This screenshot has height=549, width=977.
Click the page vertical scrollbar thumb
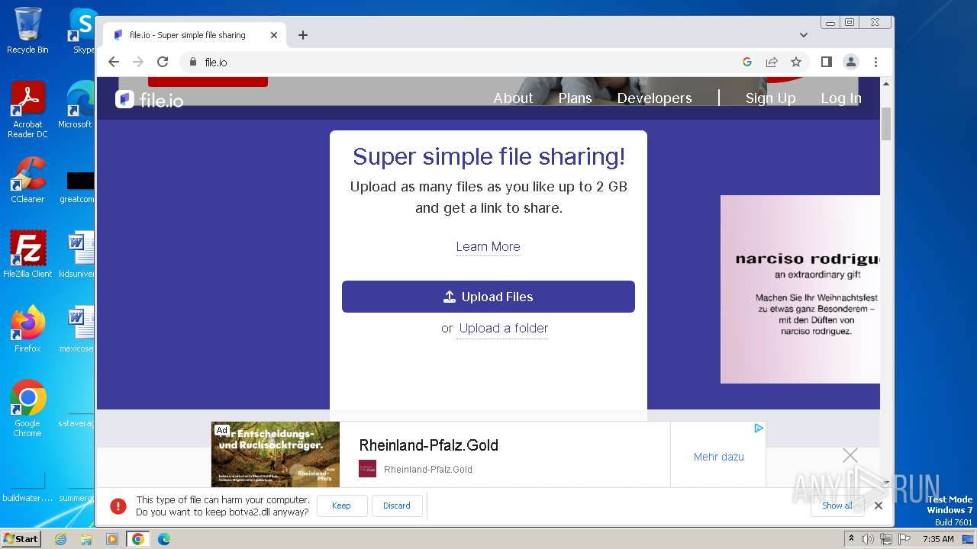click(x=886, y=124)
